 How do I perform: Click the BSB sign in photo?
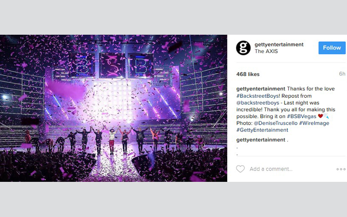point(112,66)
